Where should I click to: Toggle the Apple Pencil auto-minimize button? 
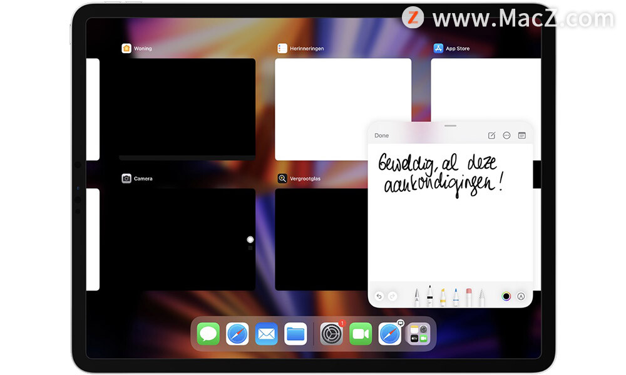[521, 296]
